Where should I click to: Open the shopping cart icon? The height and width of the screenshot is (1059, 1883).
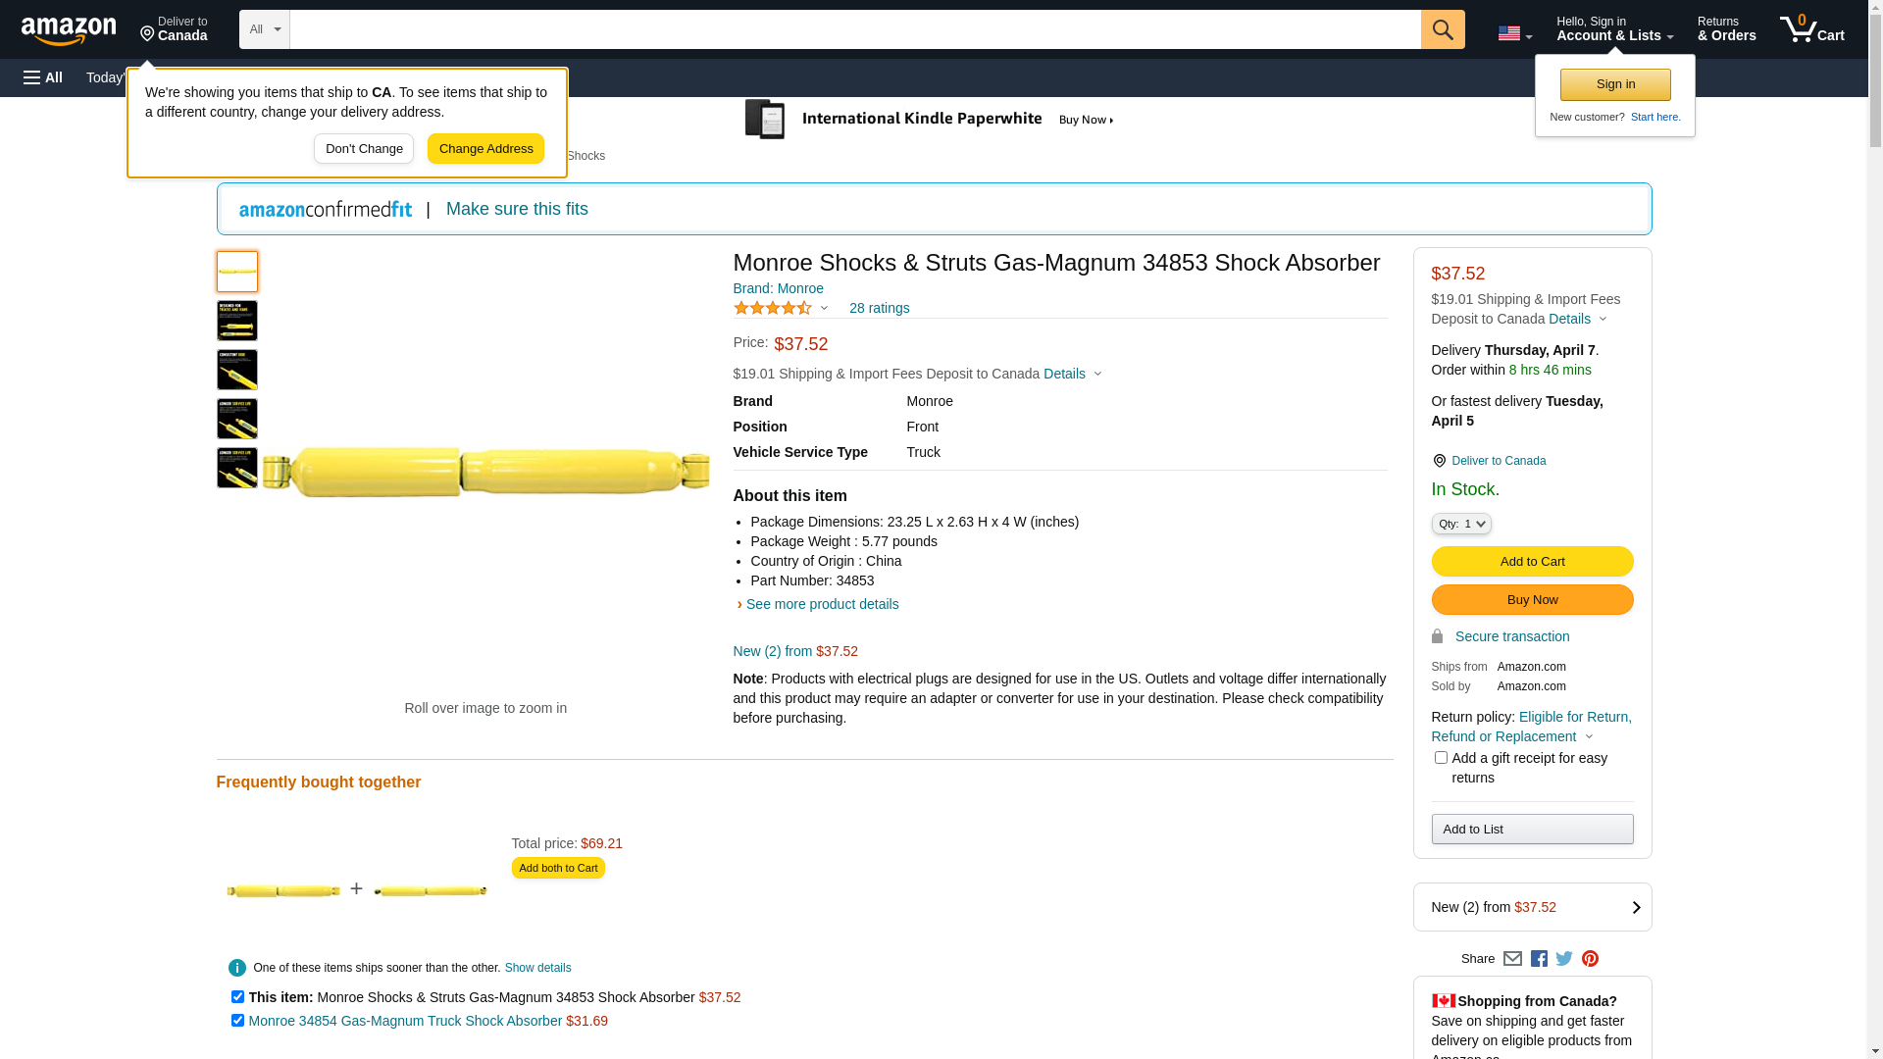1810,29
